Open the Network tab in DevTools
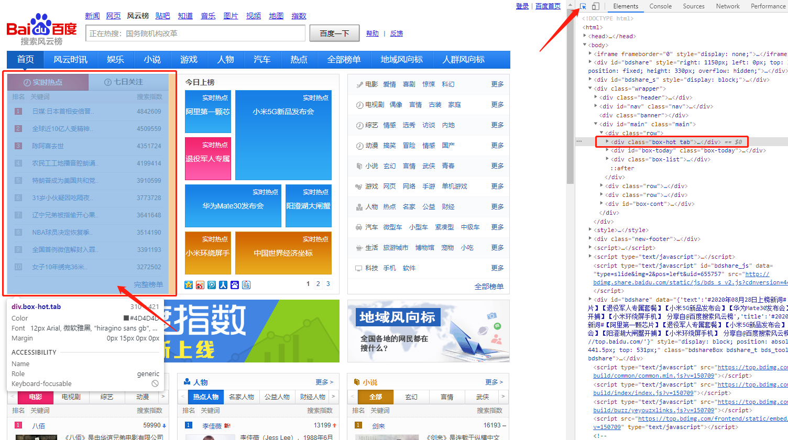The image size is (788, 440). tap(728, 6)
